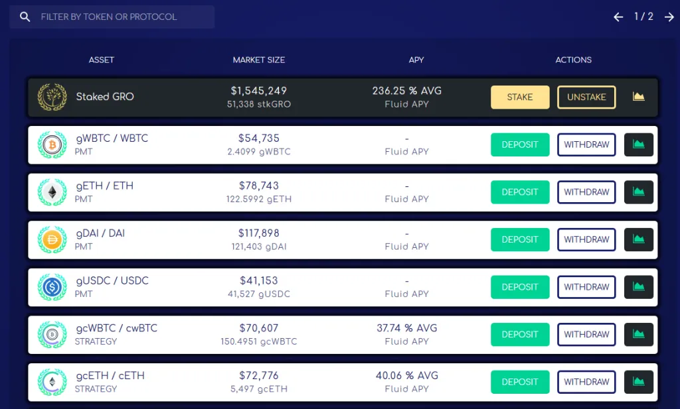The image size is (680, 409).
Task: Go to next page arrow
Action: [x=669, y=17]
